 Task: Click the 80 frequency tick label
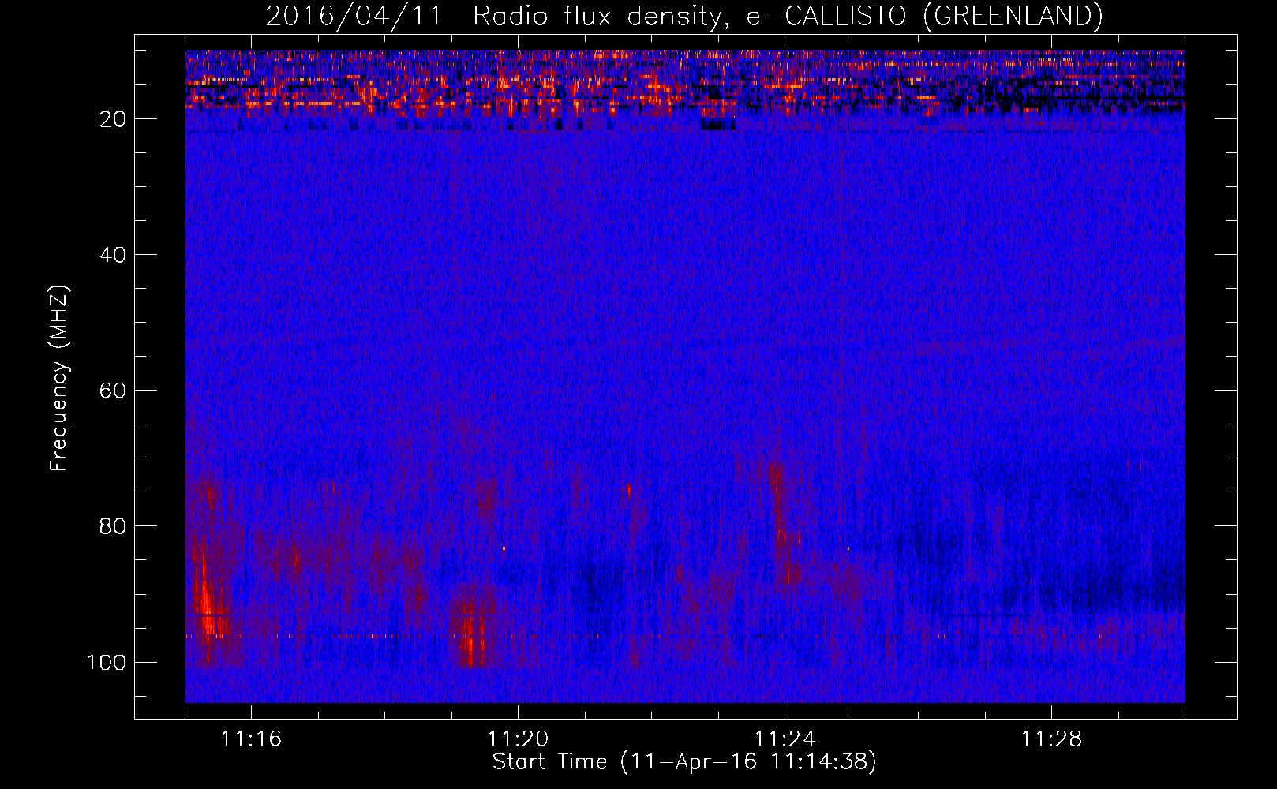(114, 526)
